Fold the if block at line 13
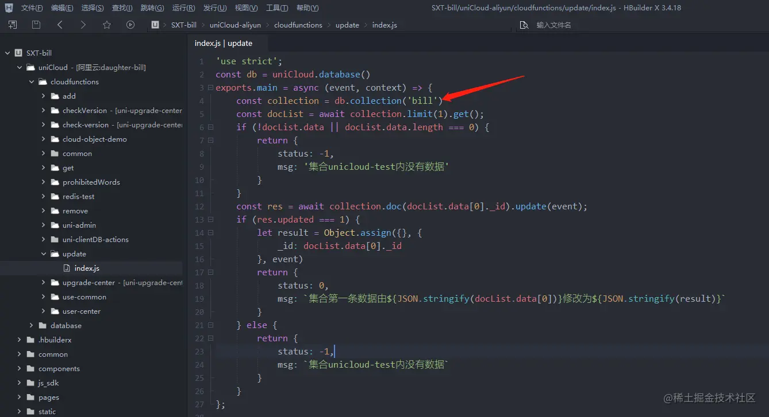 [211, 220]
